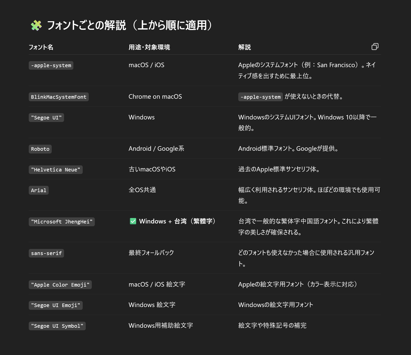
Task: Select the "Segoe UI Emoji" code tag
Action: 56,305
